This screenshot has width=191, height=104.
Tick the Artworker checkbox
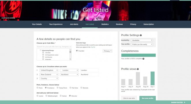43,59
